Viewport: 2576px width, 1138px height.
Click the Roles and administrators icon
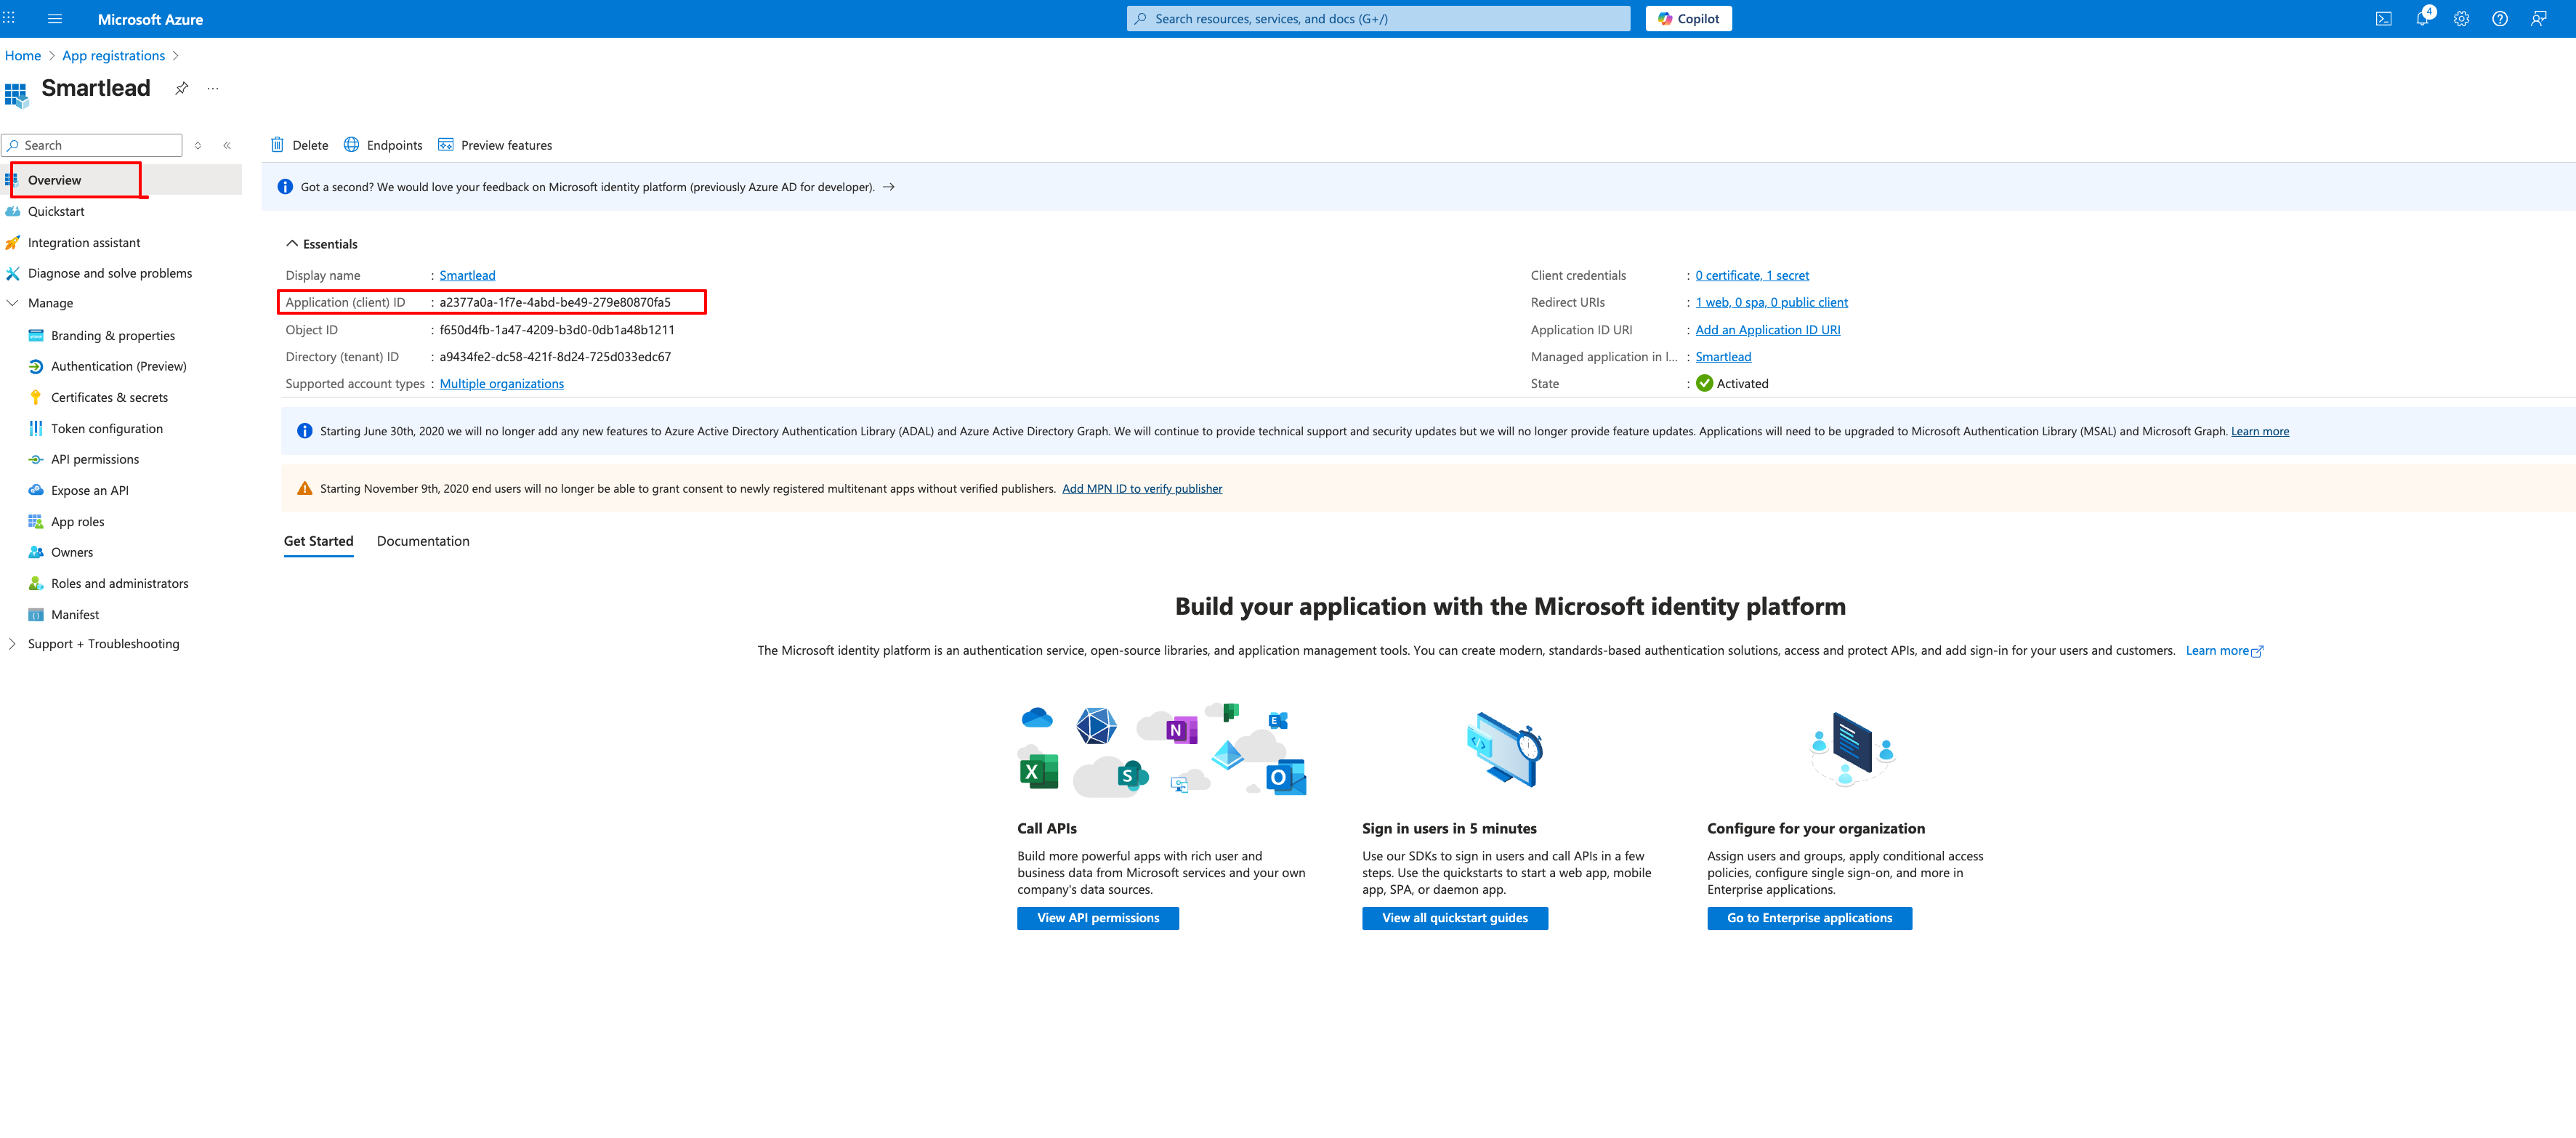point(36,584)
